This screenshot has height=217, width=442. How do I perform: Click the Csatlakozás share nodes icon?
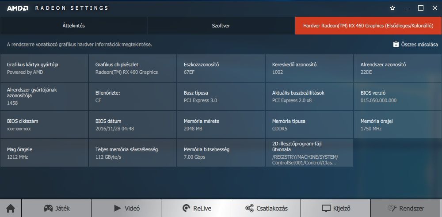(x=249, y=208)
